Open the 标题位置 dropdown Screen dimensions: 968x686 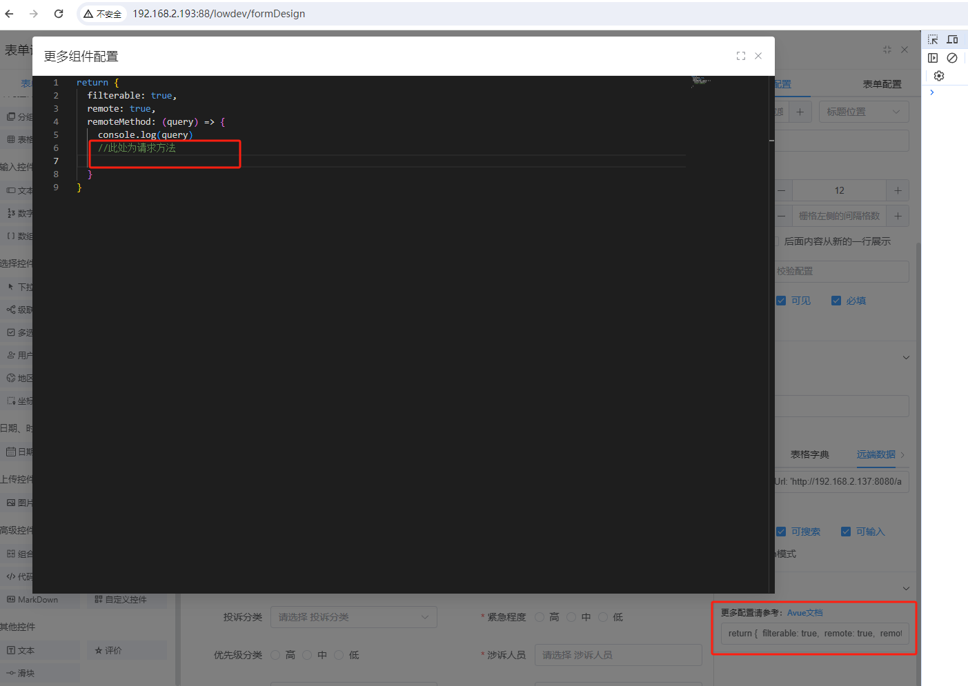tap(864, 112)
